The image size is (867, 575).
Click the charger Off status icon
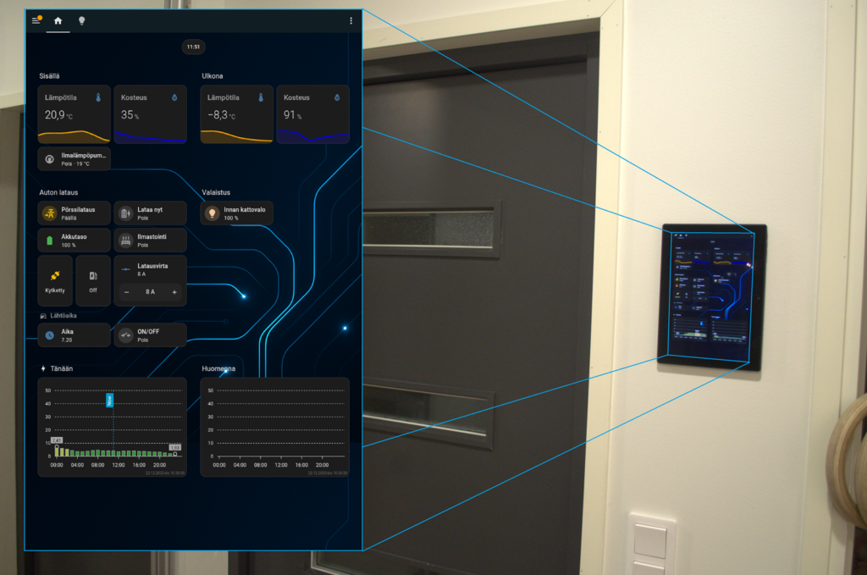(x=93, y=276)
